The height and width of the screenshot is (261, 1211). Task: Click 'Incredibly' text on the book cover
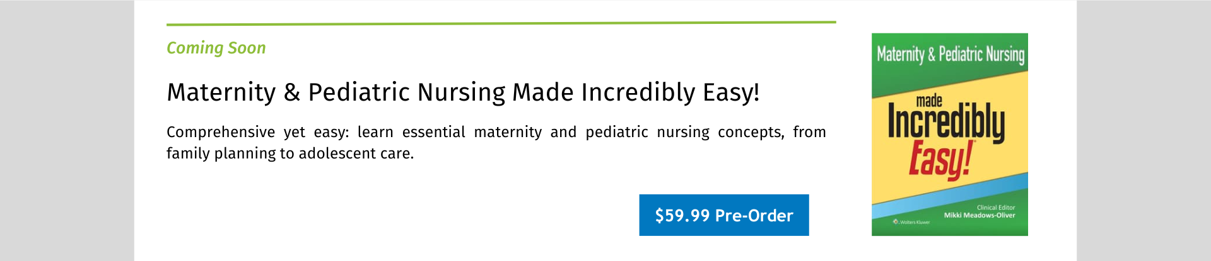tap(946, 123)
